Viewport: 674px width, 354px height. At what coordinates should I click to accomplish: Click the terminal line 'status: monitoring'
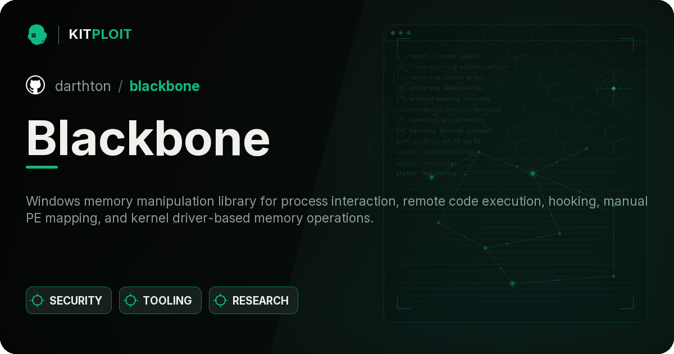tap(426, 174)
